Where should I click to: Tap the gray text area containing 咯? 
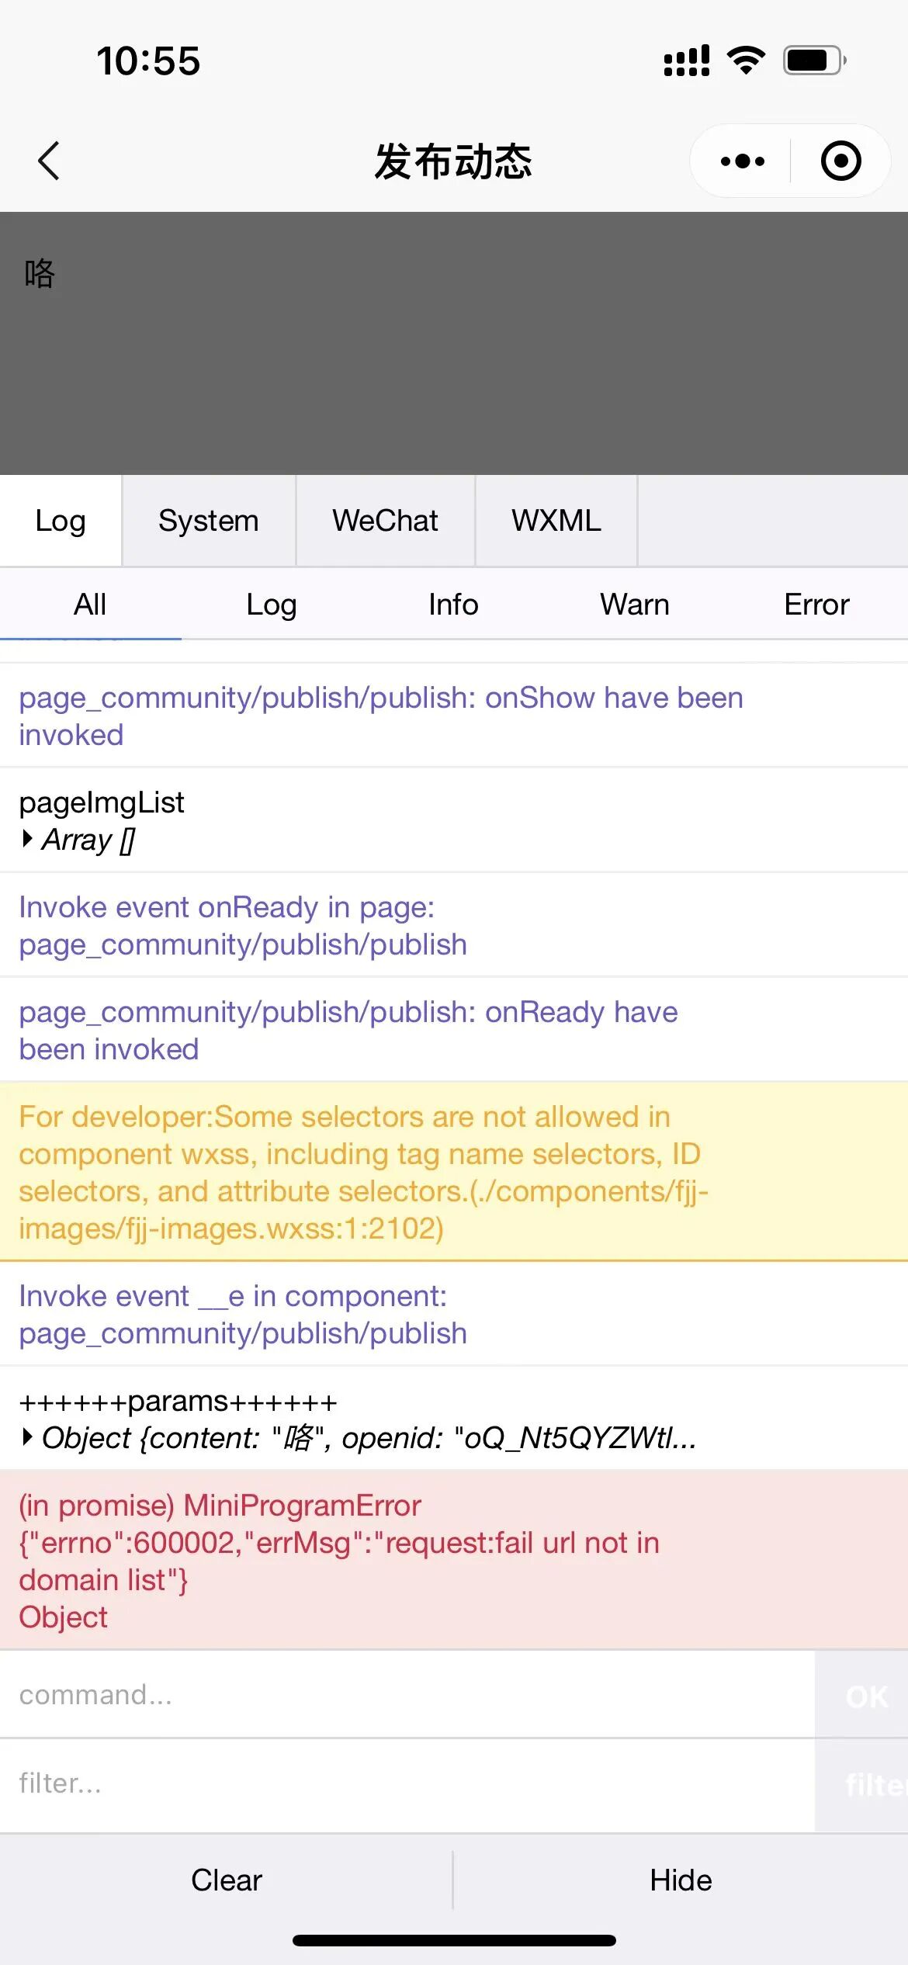coord(454,343)
